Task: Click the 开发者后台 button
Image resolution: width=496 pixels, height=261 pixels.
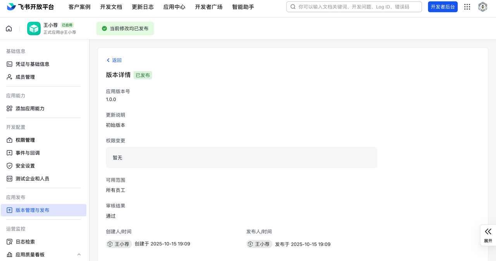Action: (443, 7)
